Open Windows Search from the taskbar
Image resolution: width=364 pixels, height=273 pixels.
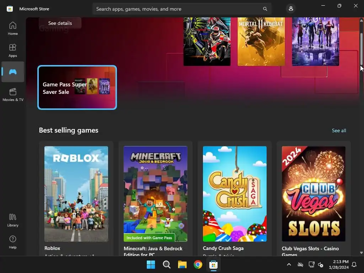[166, 264]
